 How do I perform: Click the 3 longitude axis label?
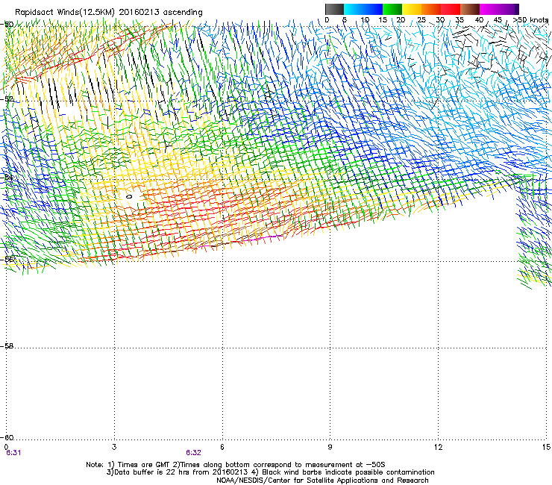click(x=114, y=447)
